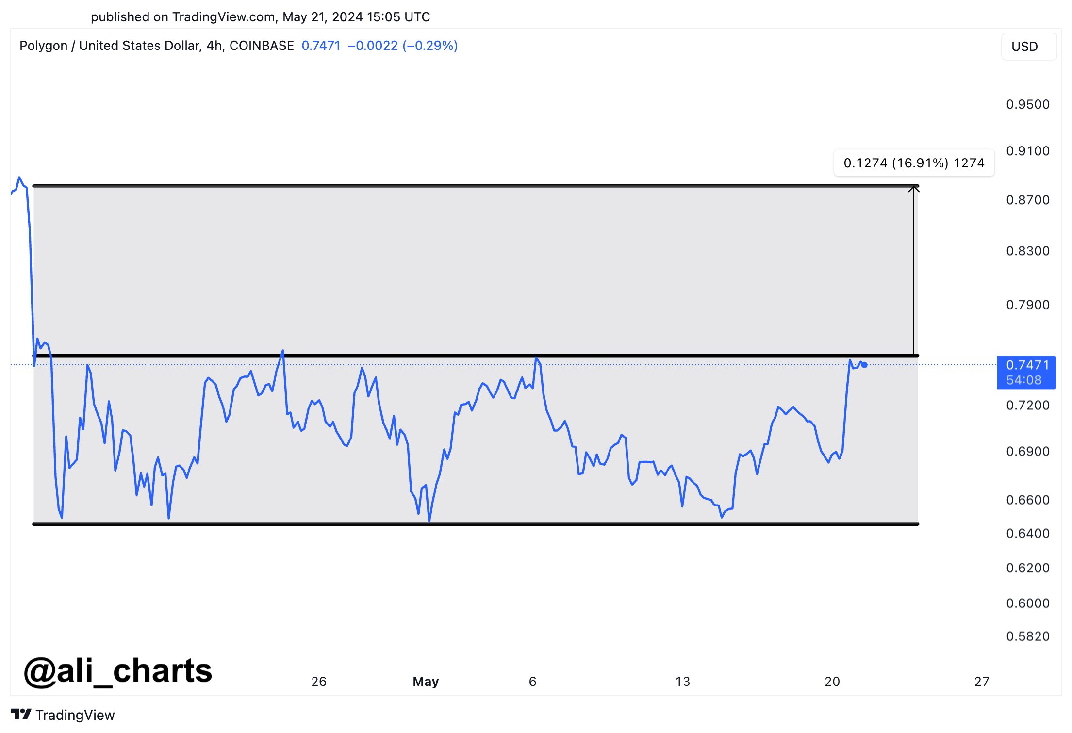Click the TradingView logo icon
The image size is (1072, 733).
coord(21,714)
